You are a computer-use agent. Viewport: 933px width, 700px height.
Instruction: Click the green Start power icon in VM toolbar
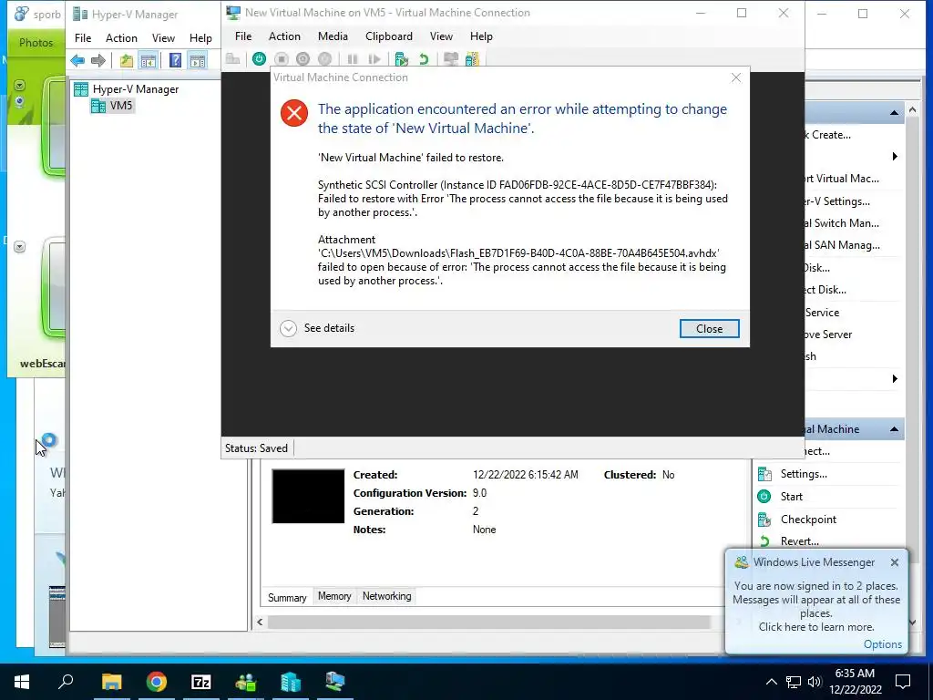tap(259, 59)
